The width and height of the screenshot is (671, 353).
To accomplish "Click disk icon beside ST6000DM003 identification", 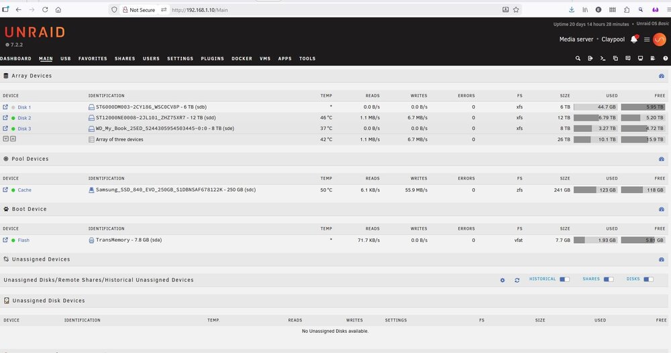I will (x=91, y=107).
